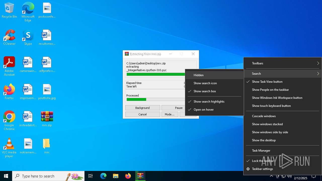
Task: Click the file extraction progress bar
Action: pos(156,74)
